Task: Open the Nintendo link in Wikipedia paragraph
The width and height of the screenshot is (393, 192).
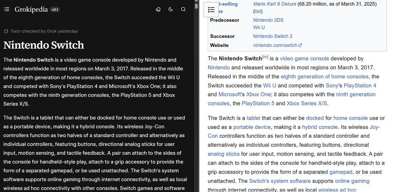Action: coord(219,68)
